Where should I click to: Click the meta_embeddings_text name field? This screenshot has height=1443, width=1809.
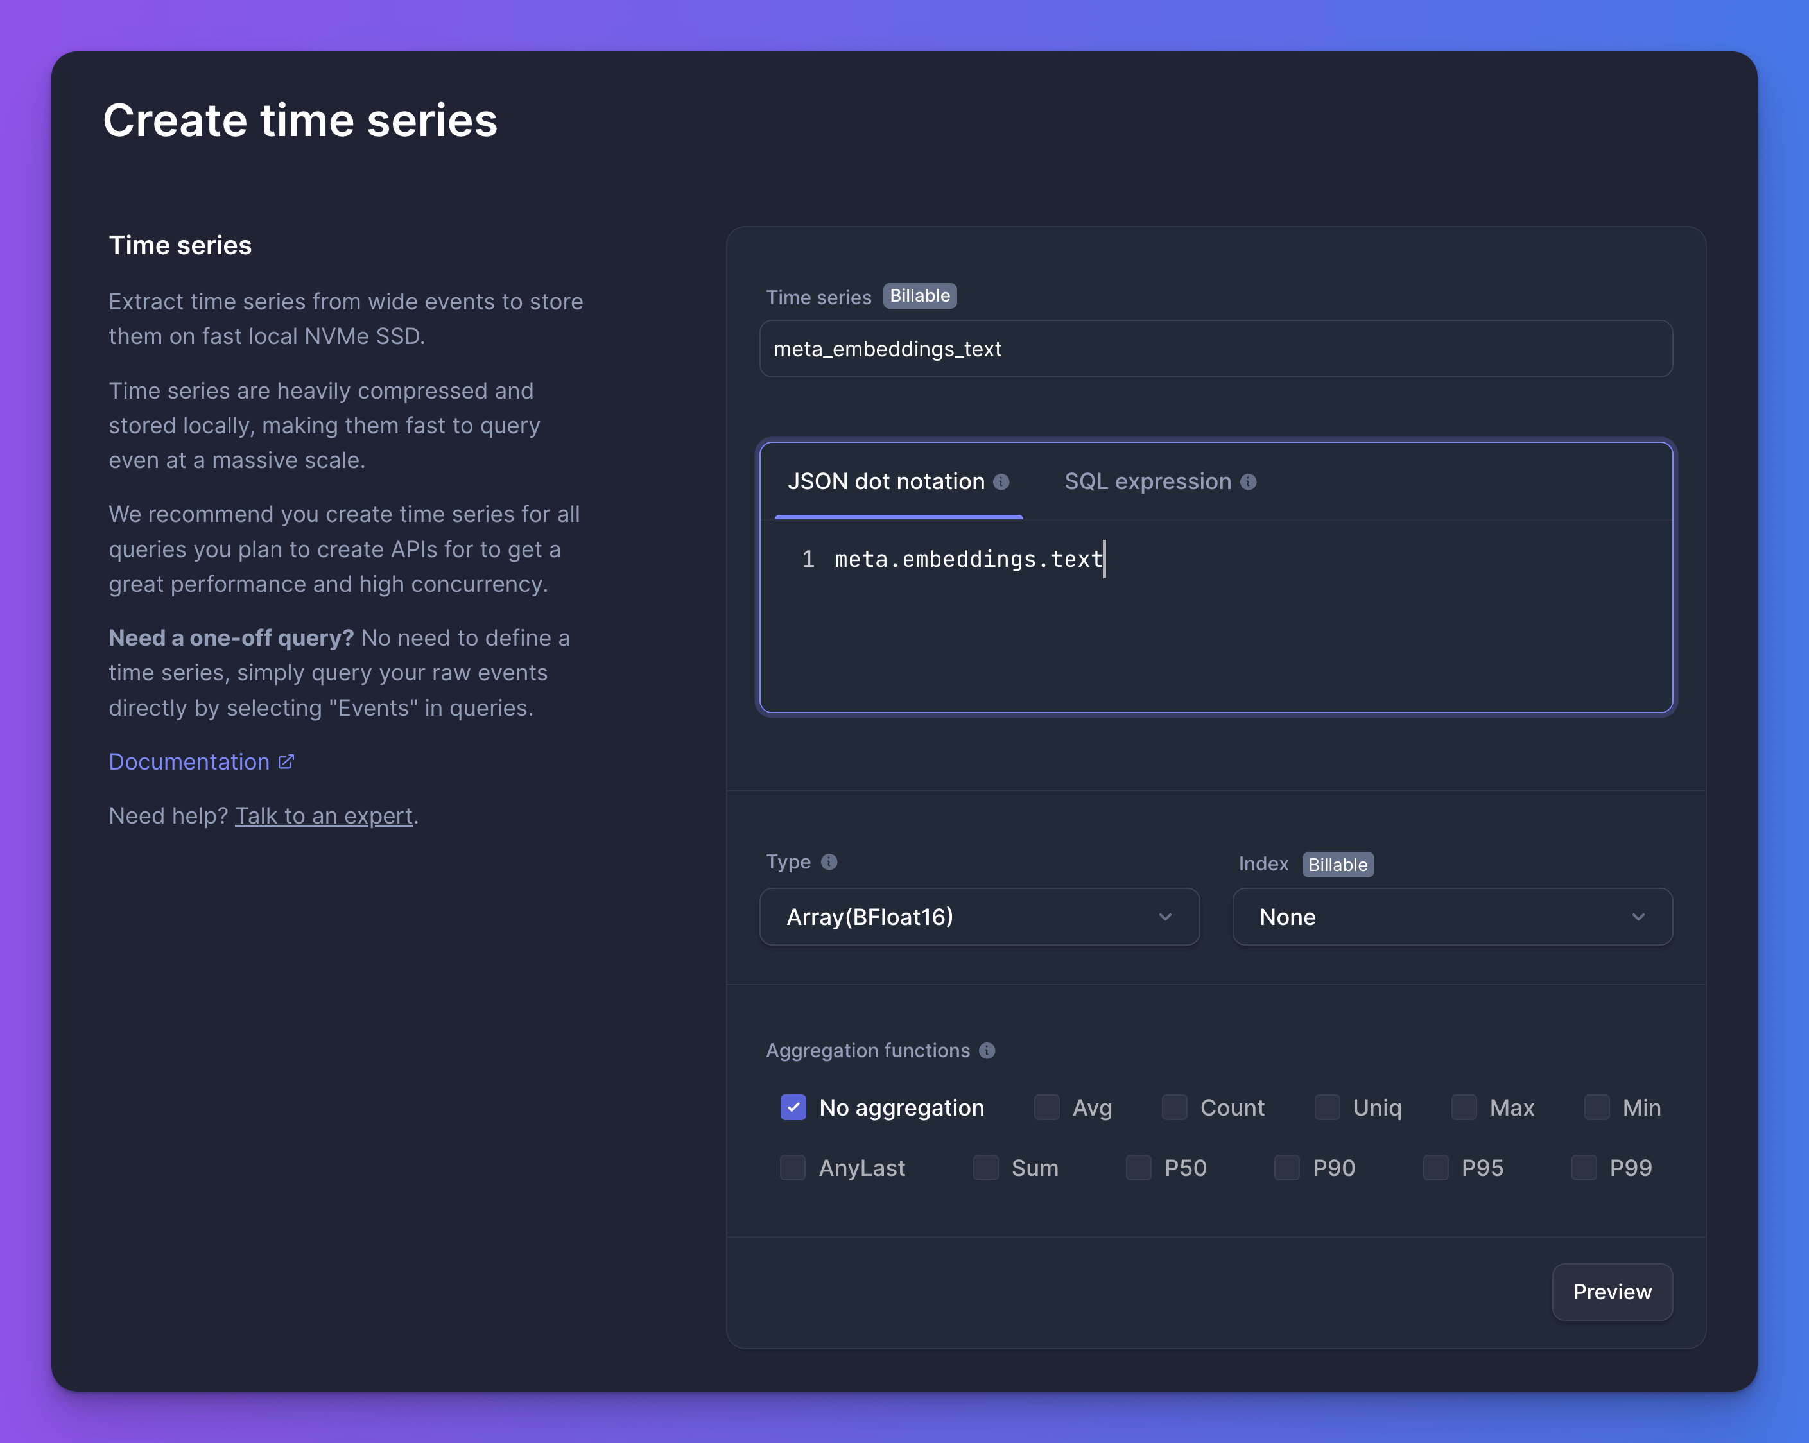[x=1216, y=348]
